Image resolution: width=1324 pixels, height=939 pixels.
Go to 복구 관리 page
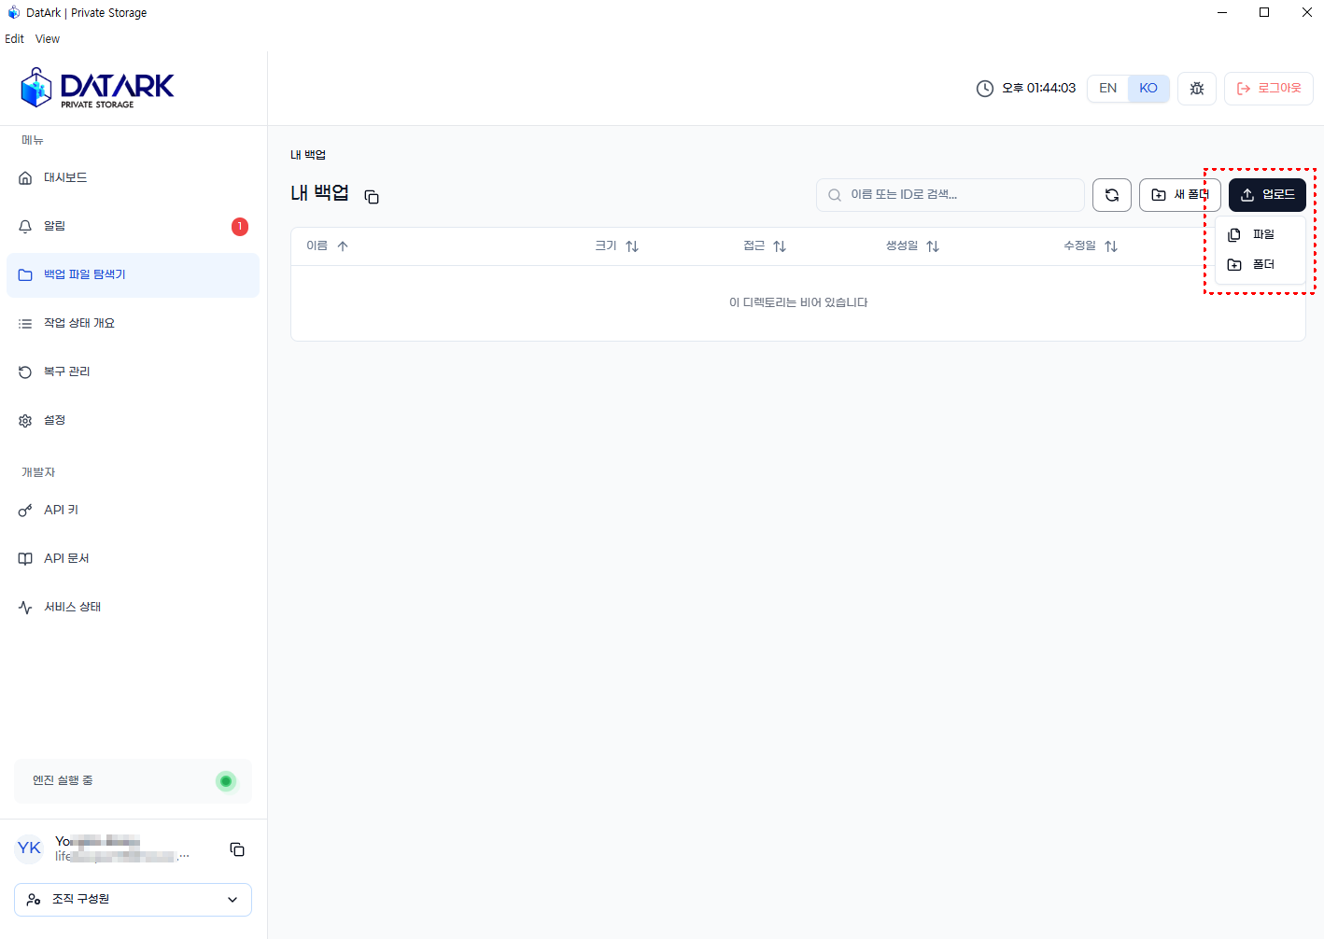[133, 371]
